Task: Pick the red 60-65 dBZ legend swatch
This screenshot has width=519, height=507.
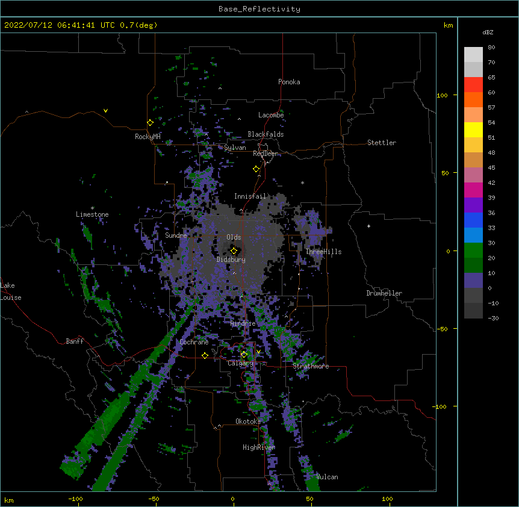Action: [x=473, y=85]
